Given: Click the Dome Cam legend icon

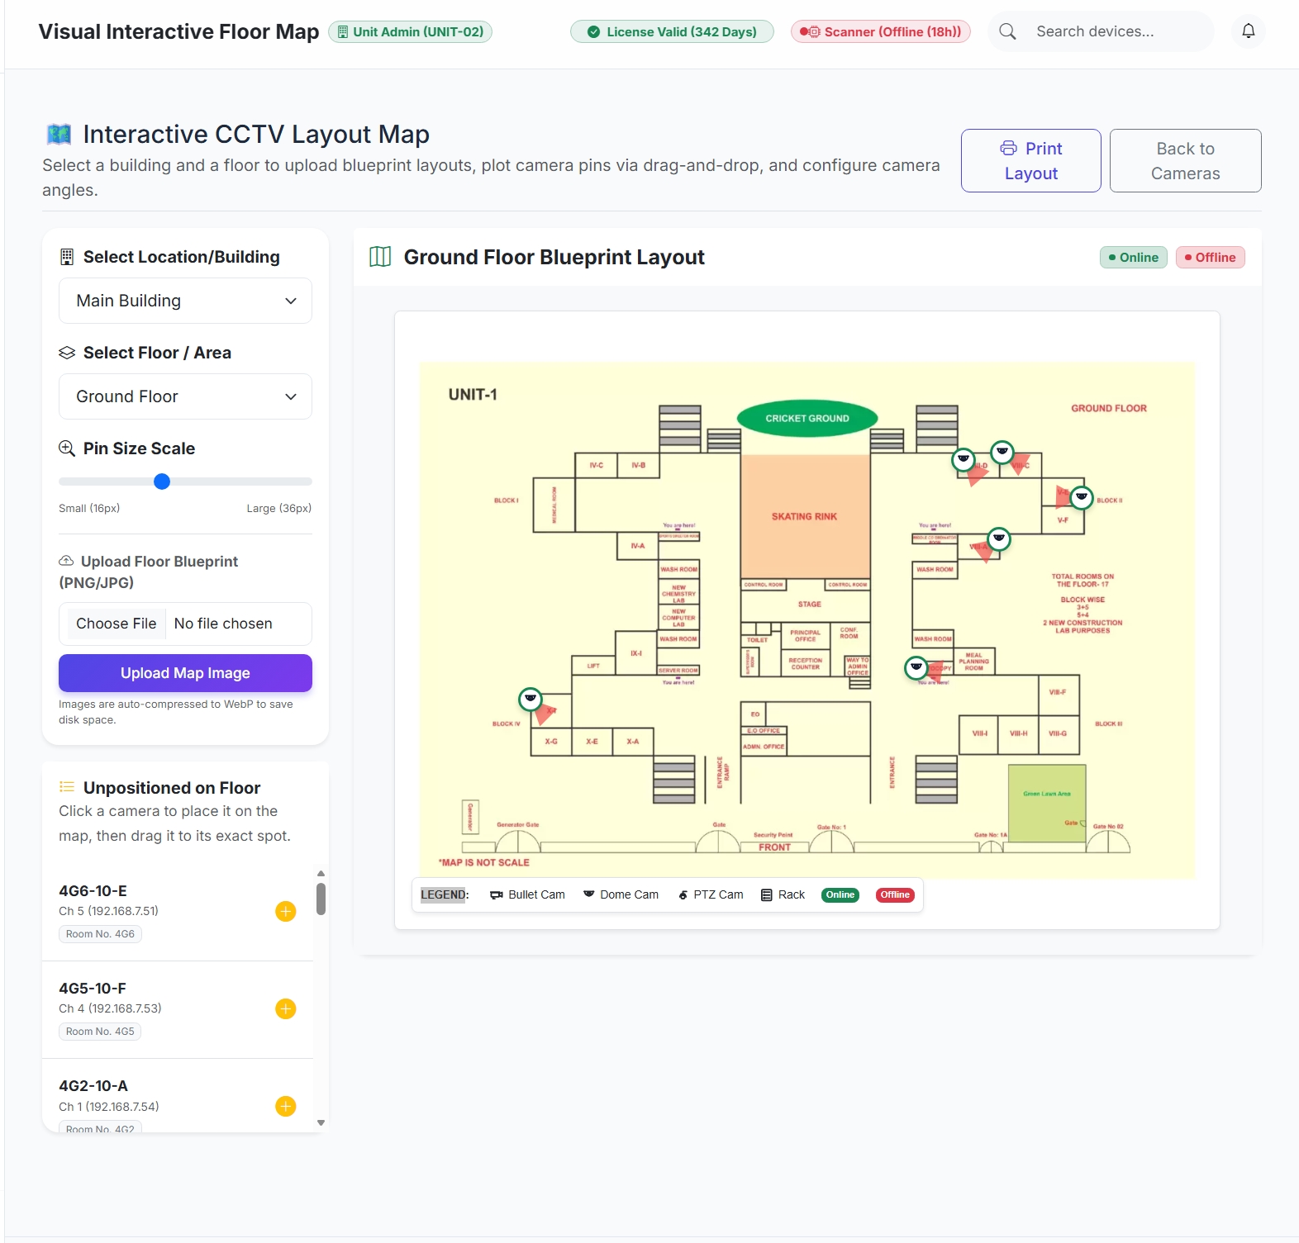Looking at the screenshot, I should point(589,894).
